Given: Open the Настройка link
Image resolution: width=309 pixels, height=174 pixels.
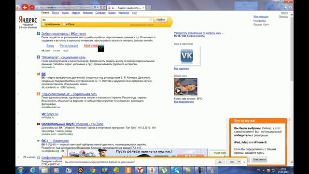Looking at the screenshot, I should 260,20.
